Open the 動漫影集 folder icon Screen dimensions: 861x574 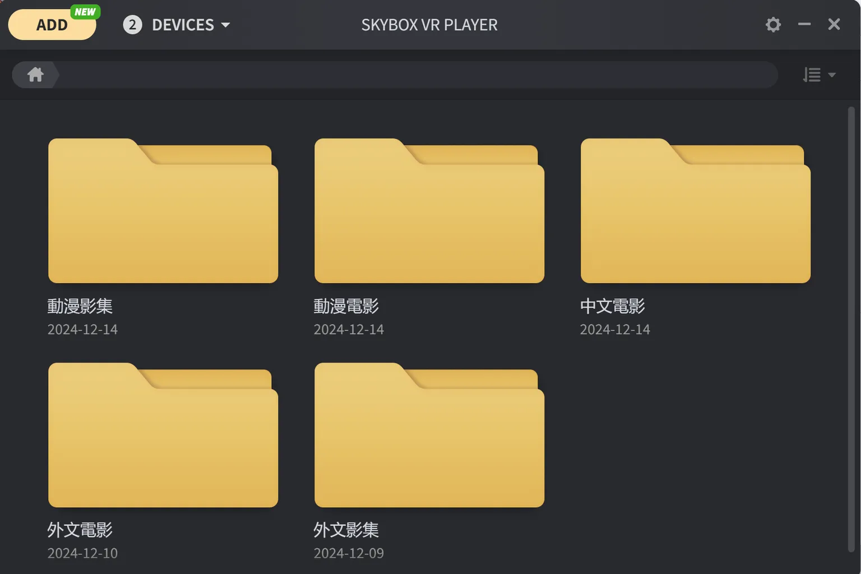point(163,211)
